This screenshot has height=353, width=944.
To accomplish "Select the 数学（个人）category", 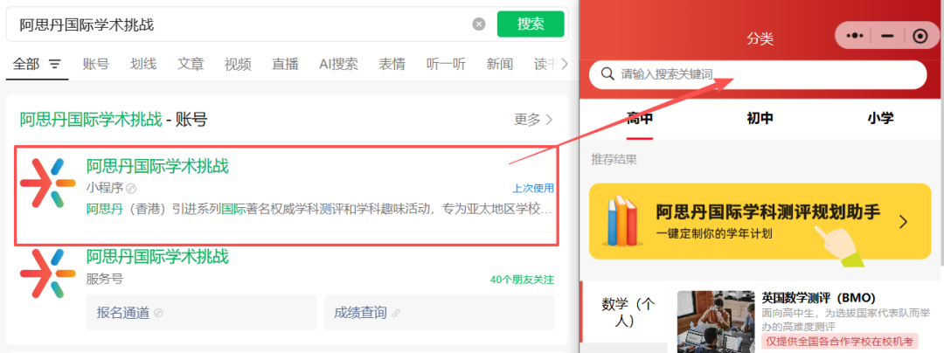I will (x=628, y=313).
